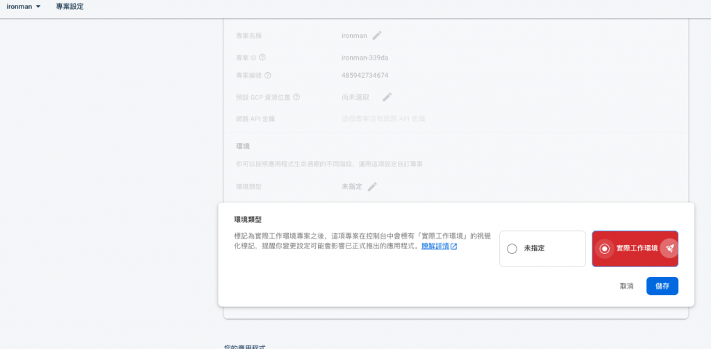Edit environment type pencil beside 未指定

[372, 186]
